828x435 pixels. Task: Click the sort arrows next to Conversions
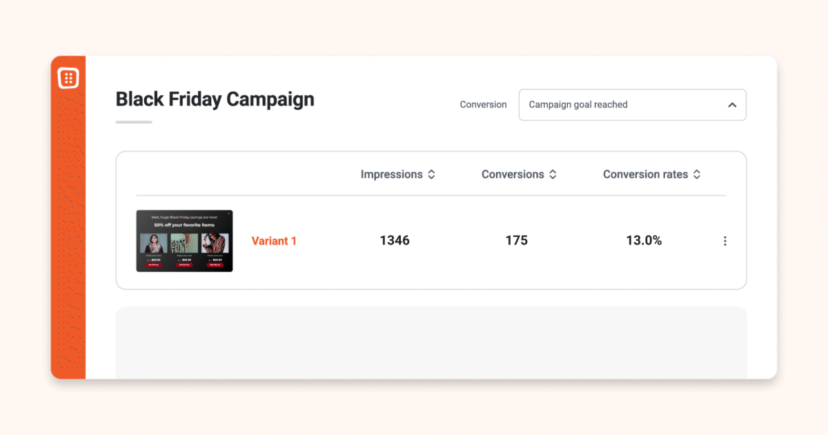click(553, 175)
